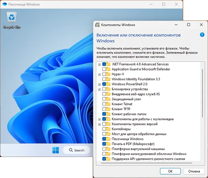Enable the Клиент TFTP checkbox
The image size is (208, 178).
click(104, 109)
